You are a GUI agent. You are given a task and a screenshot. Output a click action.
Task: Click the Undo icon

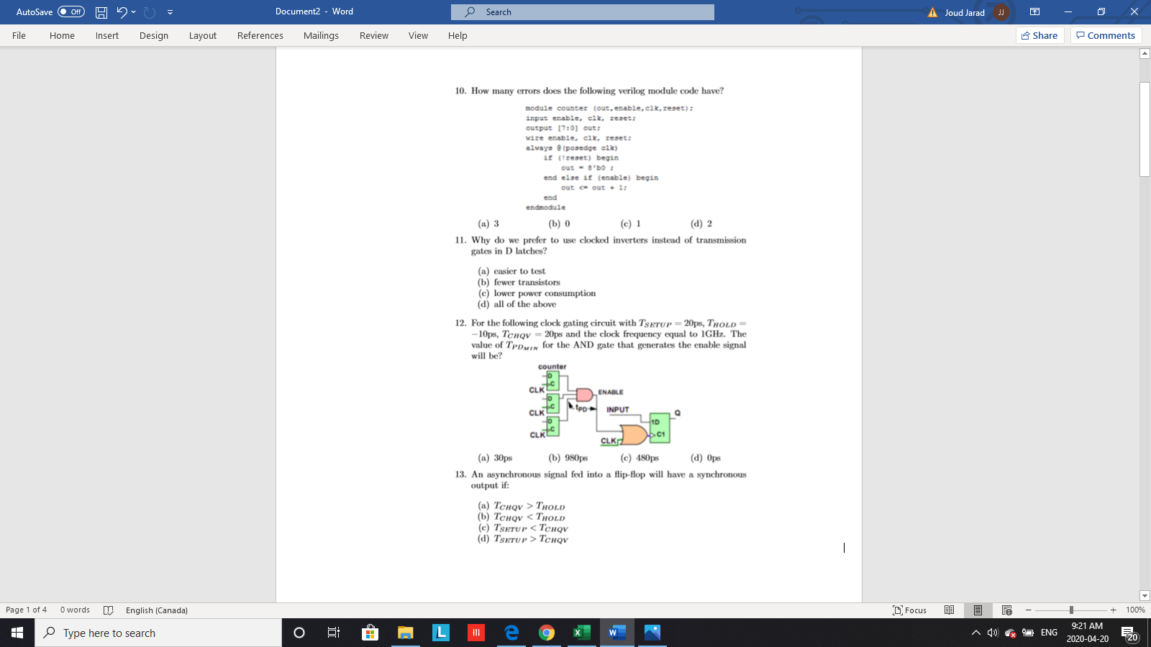[x=120, y=12]
